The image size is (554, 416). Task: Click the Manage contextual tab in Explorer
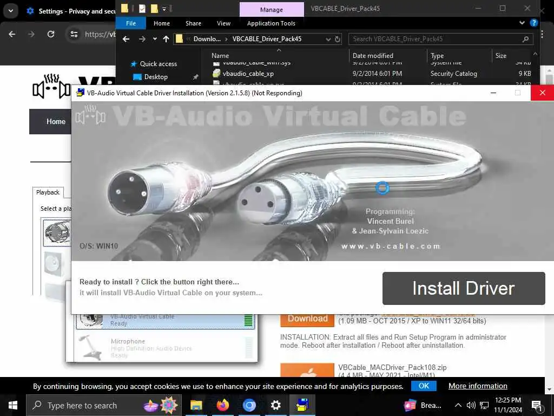tap(272, 10)
